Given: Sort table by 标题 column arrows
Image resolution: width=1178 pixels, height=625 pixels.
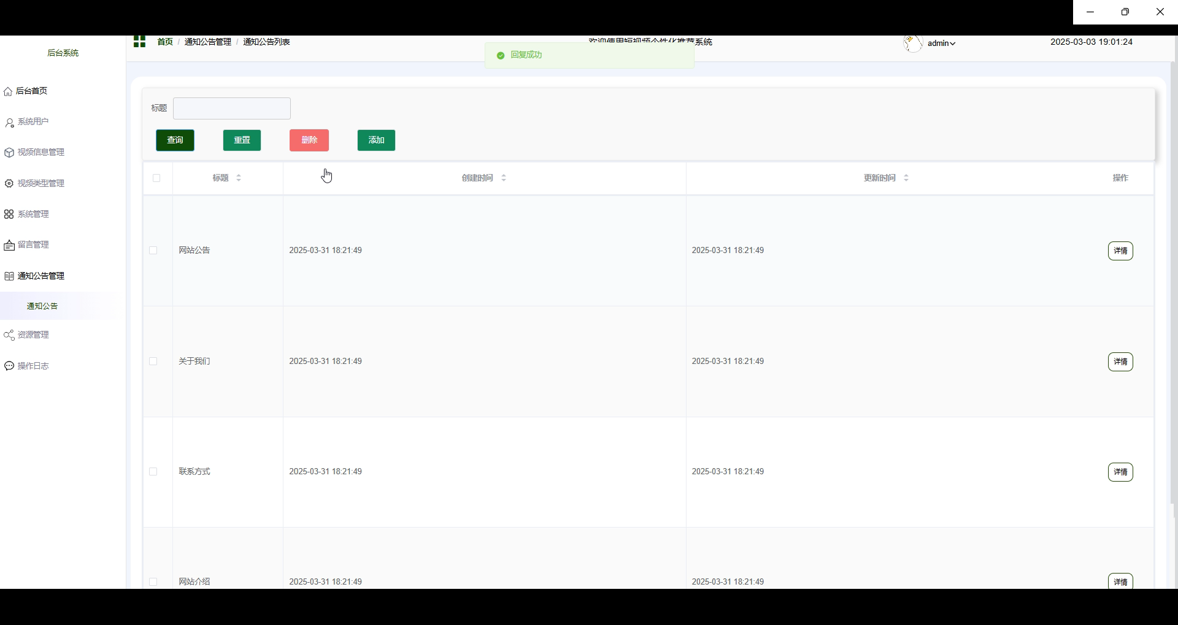Looking at the screenshot, I should pyautogui.click(x=239, y=178).
